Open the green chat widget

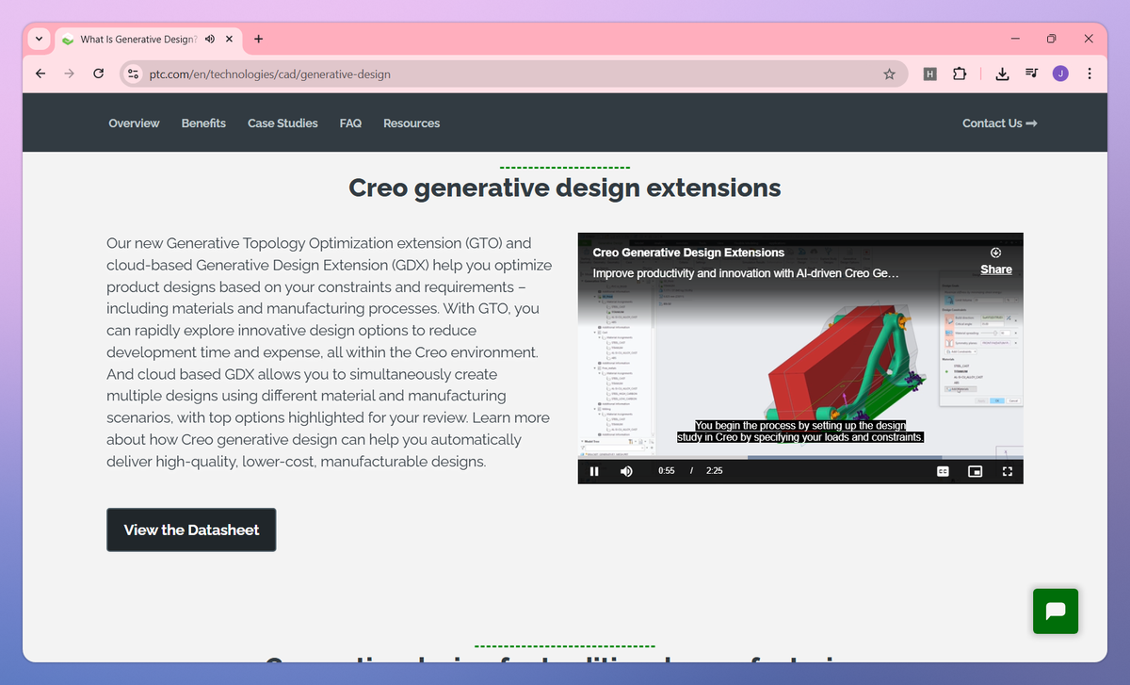[x=1055, y=611]
